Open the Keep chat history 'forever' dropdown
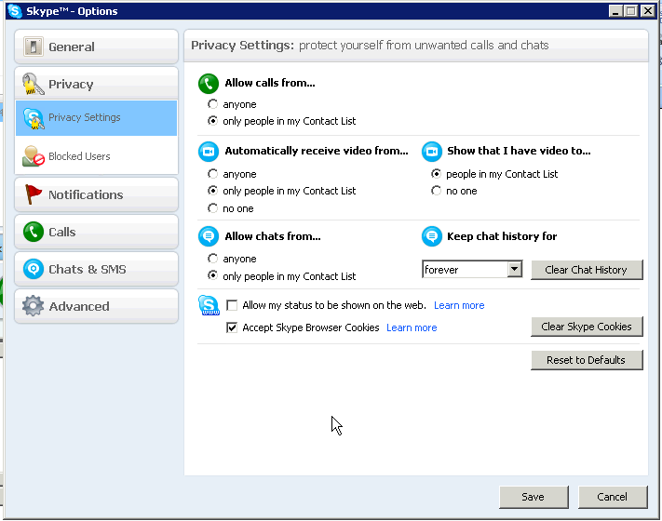The height and width of the screenshot is (521, 662). coord(514,270)
